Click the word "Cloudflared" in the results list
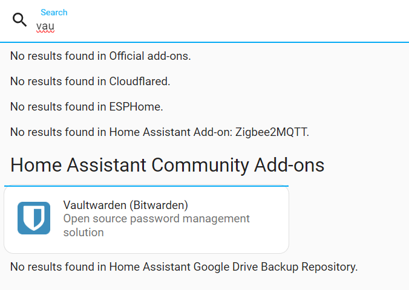409x290 pixels. coord(140,82)
